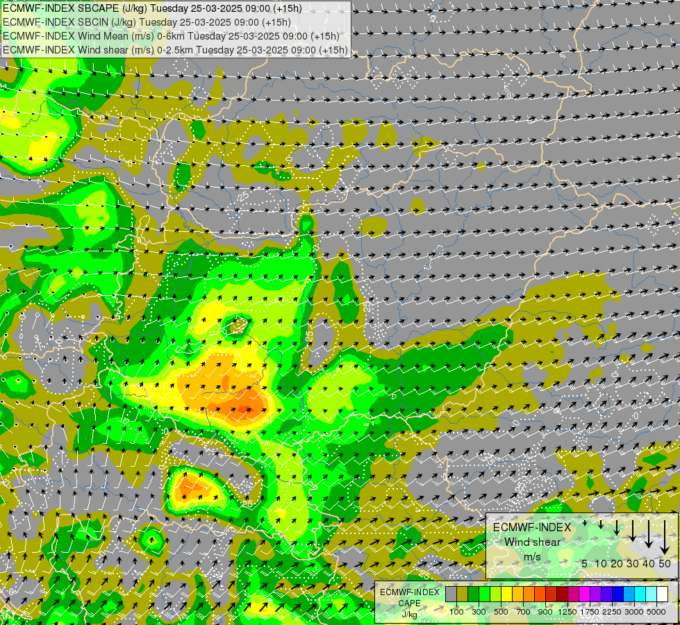Click the CAPE scale label '100'
Screen dimensions: 680x625
456,612
